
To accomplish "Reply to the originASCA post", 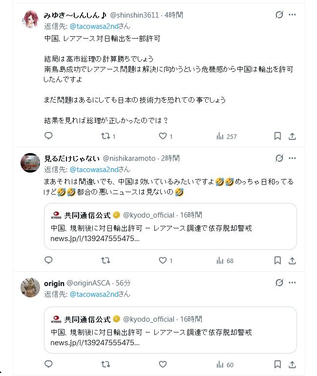I will [x=48, y=364].
